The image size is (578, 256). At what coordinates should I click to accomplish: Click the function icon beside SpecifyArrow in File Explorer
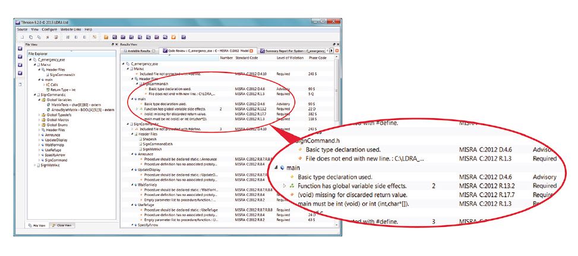click(x=43, y=155)
